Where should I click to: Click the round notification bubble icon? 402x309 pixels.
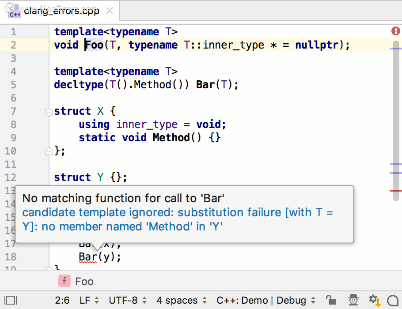[x=393, y=301]
